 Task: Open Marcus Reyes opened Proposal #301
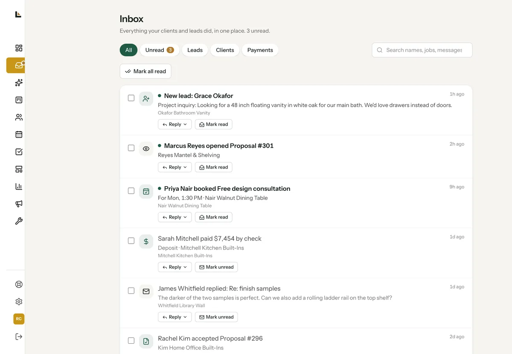click(x=219, y=146)
